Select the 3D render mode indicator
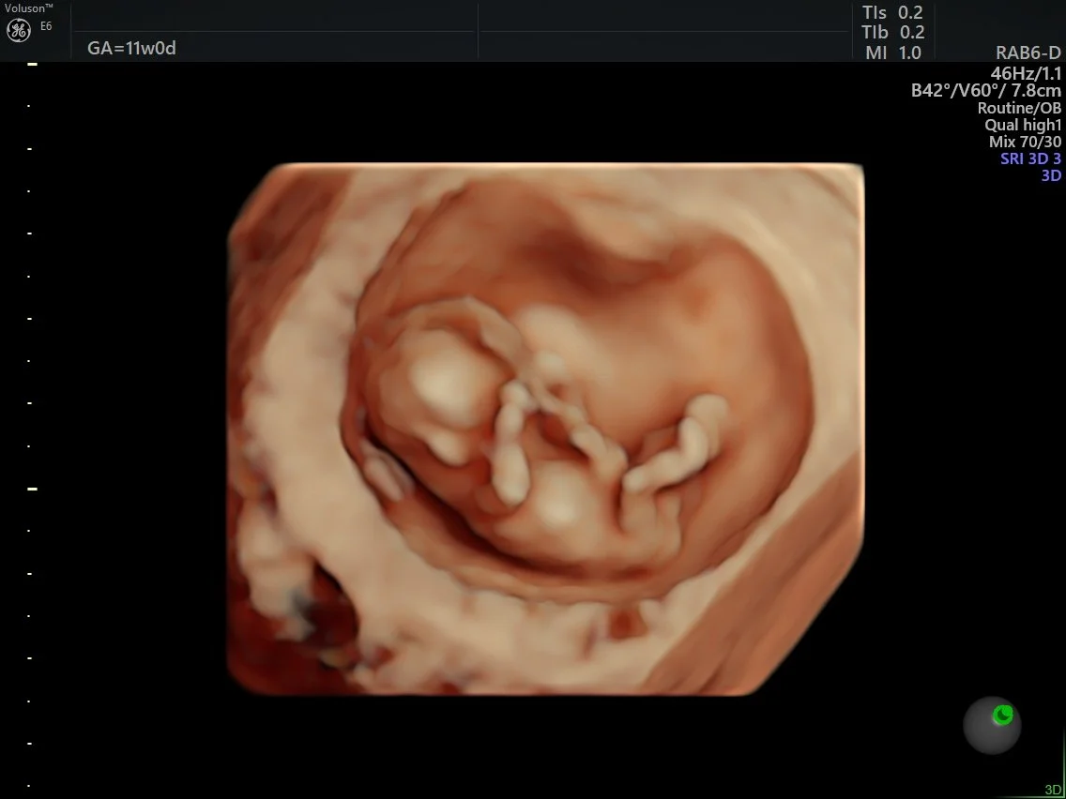Image resolution: width=1066 pixels, height=799 pixels. click(x=1053, y=174)
